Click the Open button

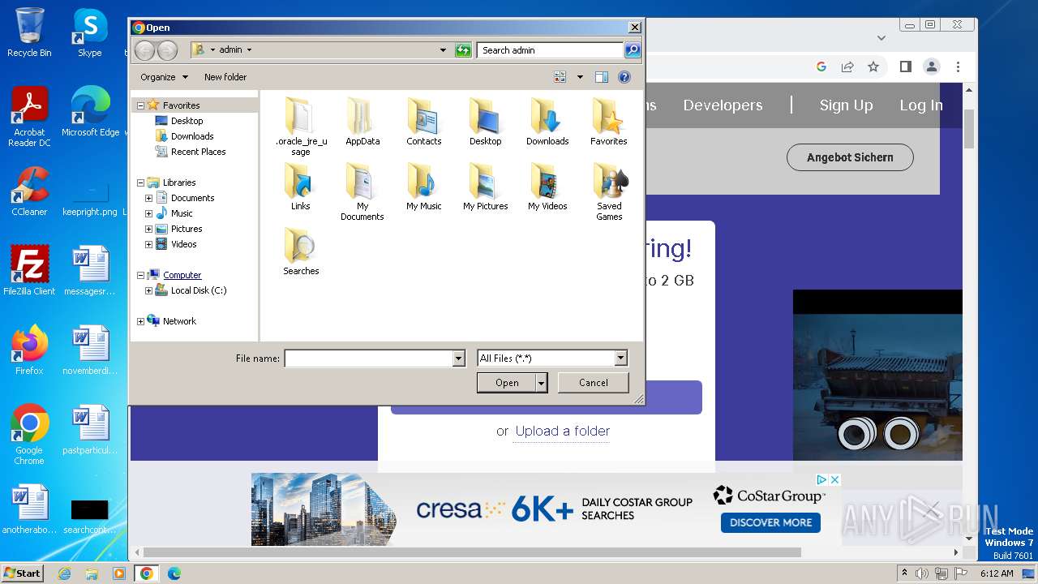[x=507, y=383]
